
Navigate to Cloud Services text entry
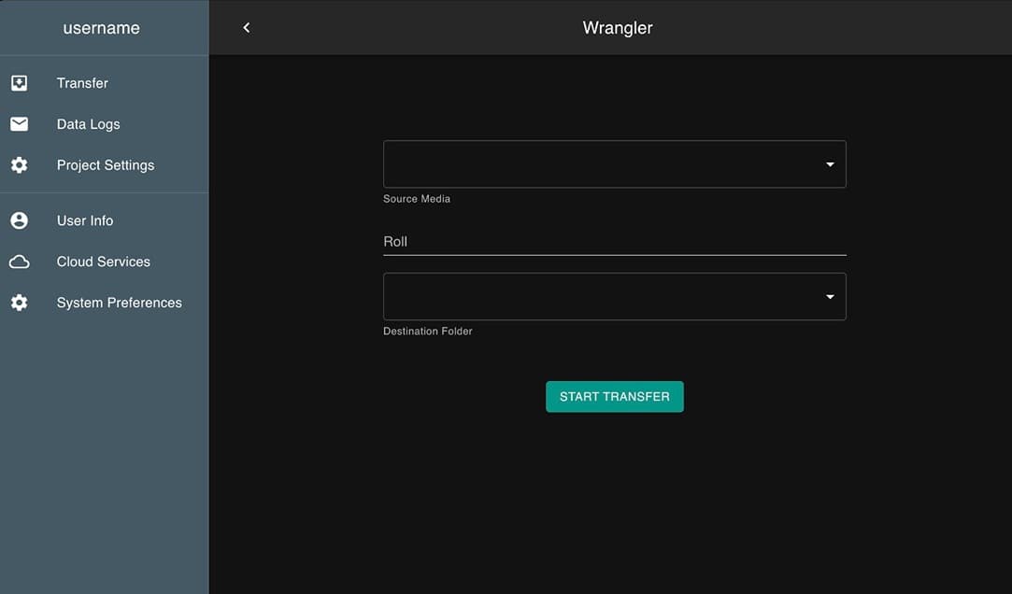click(x=103, y=262)
